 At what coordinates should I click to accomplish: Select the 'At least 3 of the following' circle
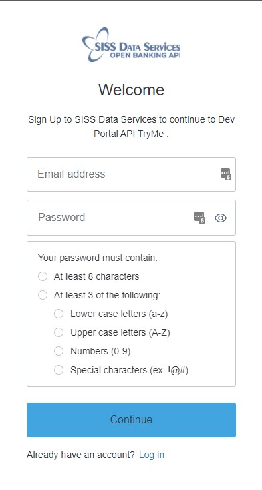click(x=43, y=295)
